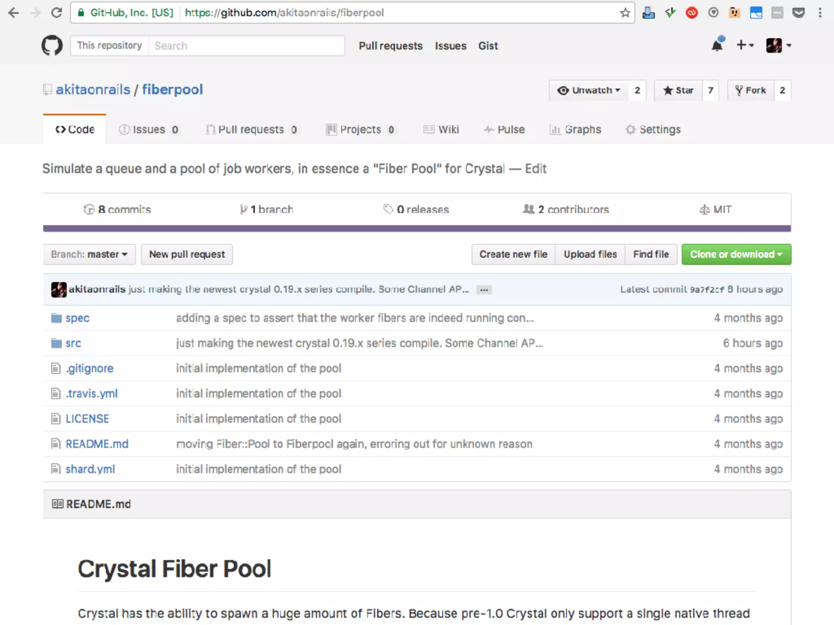Click the Pocket extension icon
Viewport: 834px width, 625px height.
pyautogui.click(x=799, y=13)
